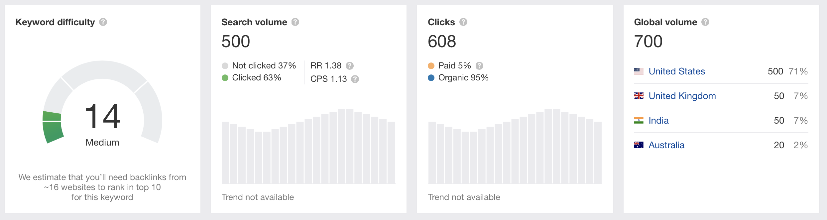Select the blue Organic legend dot
This screenshot has width=827, height=220.
click(x=431, y=78)
